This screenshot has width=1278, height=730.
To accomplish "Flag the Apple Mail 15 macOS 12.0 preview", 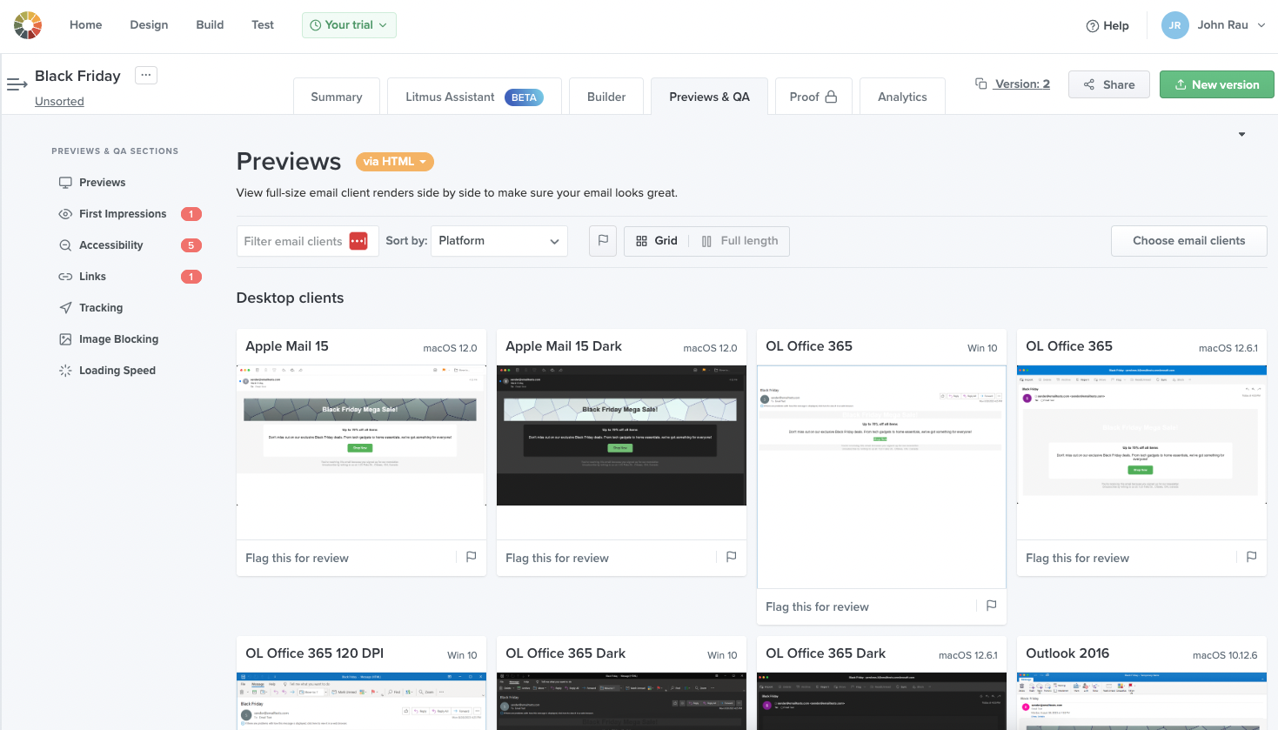I will click(x=471, y=557).
